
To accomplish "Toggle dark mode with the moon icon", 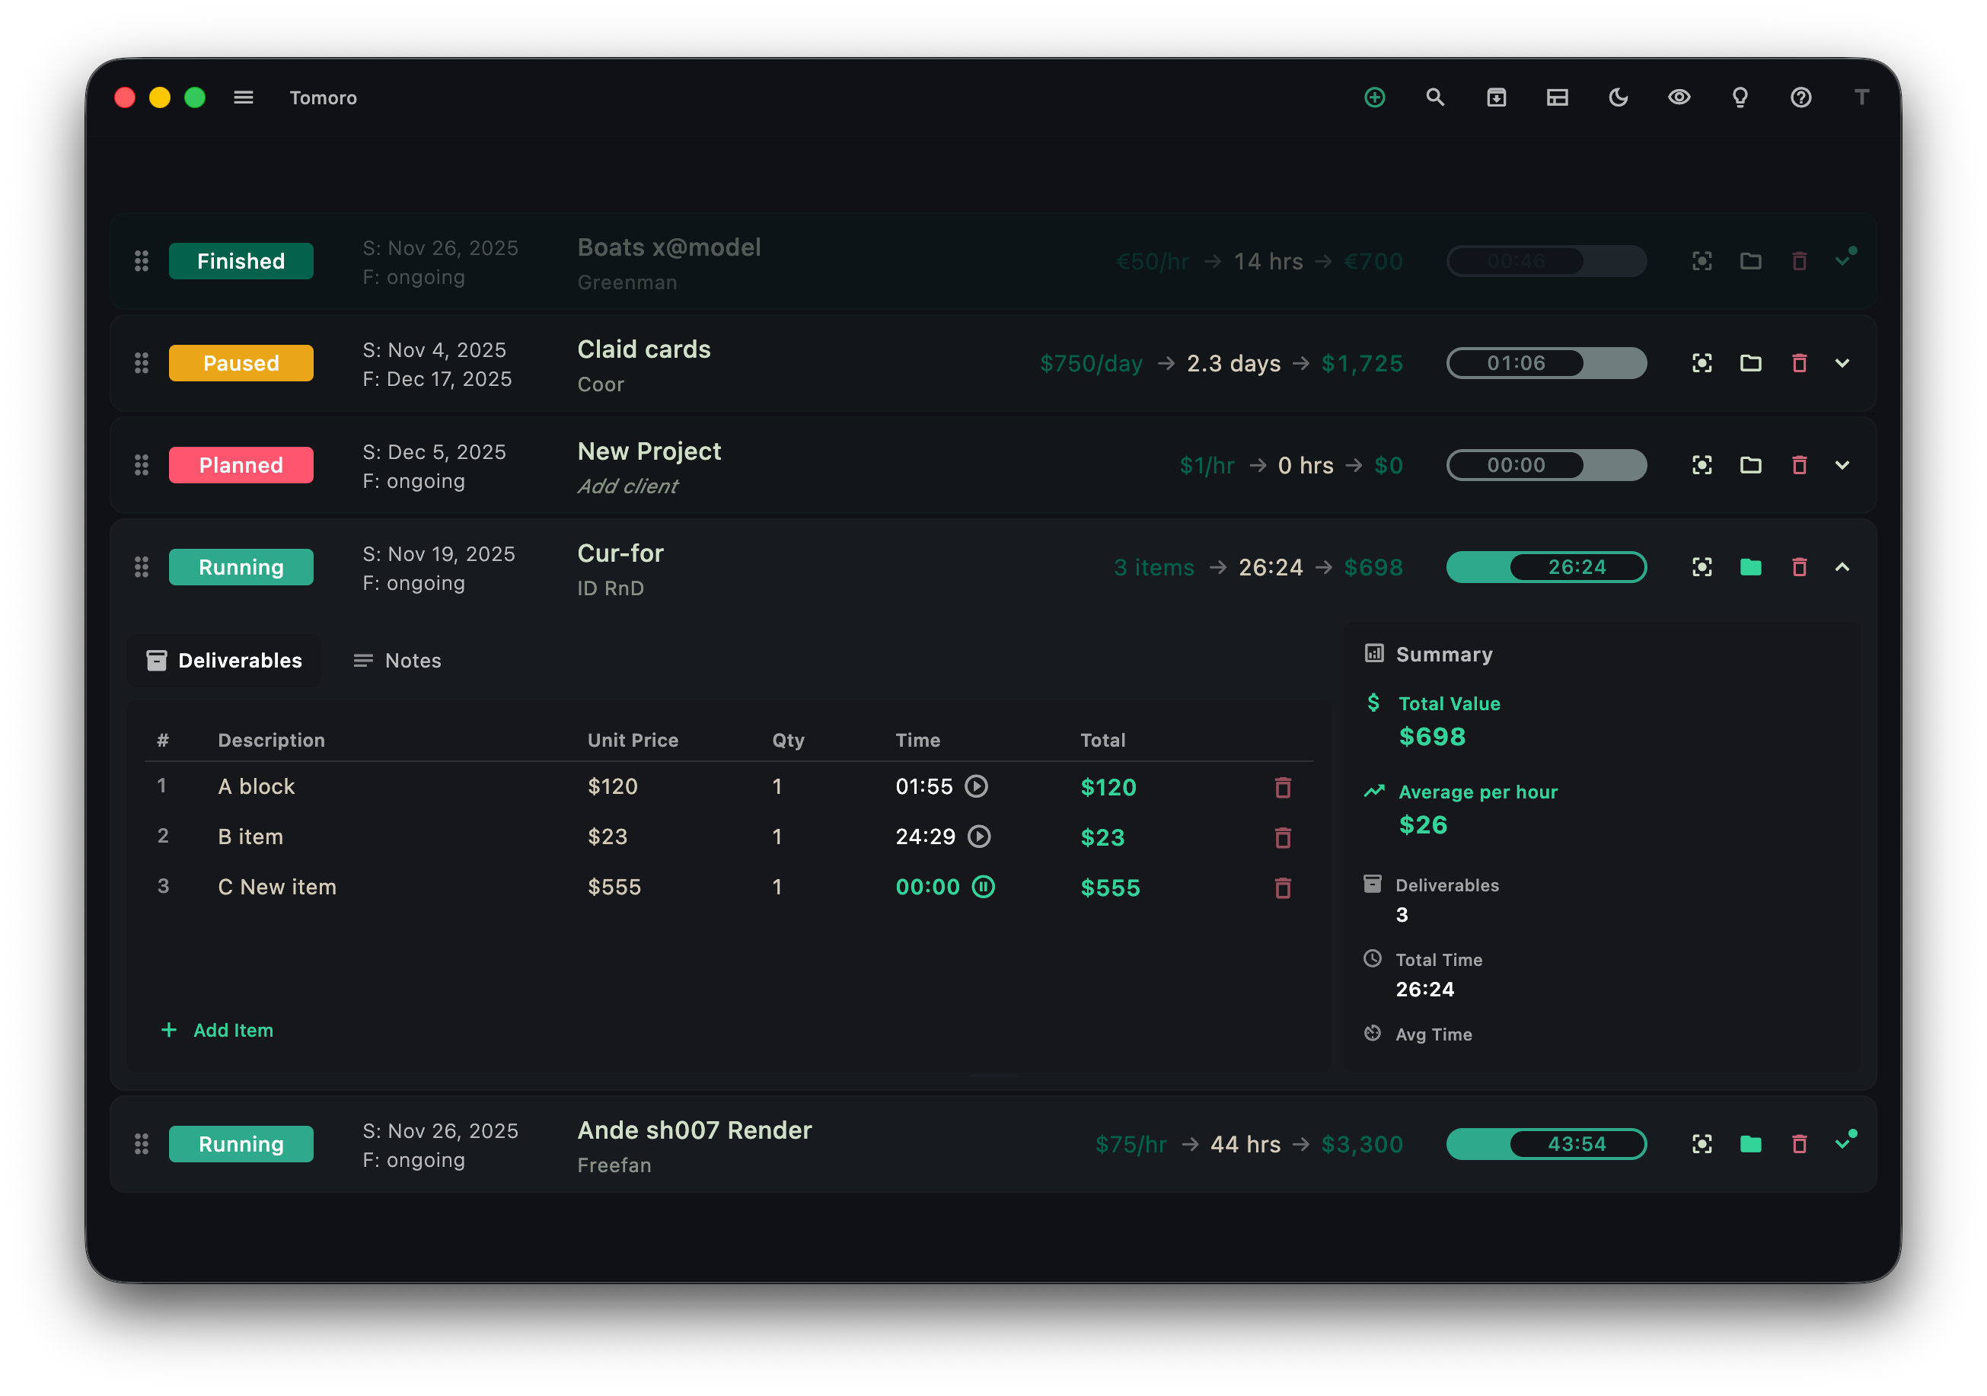I will tap(1619, 97).
